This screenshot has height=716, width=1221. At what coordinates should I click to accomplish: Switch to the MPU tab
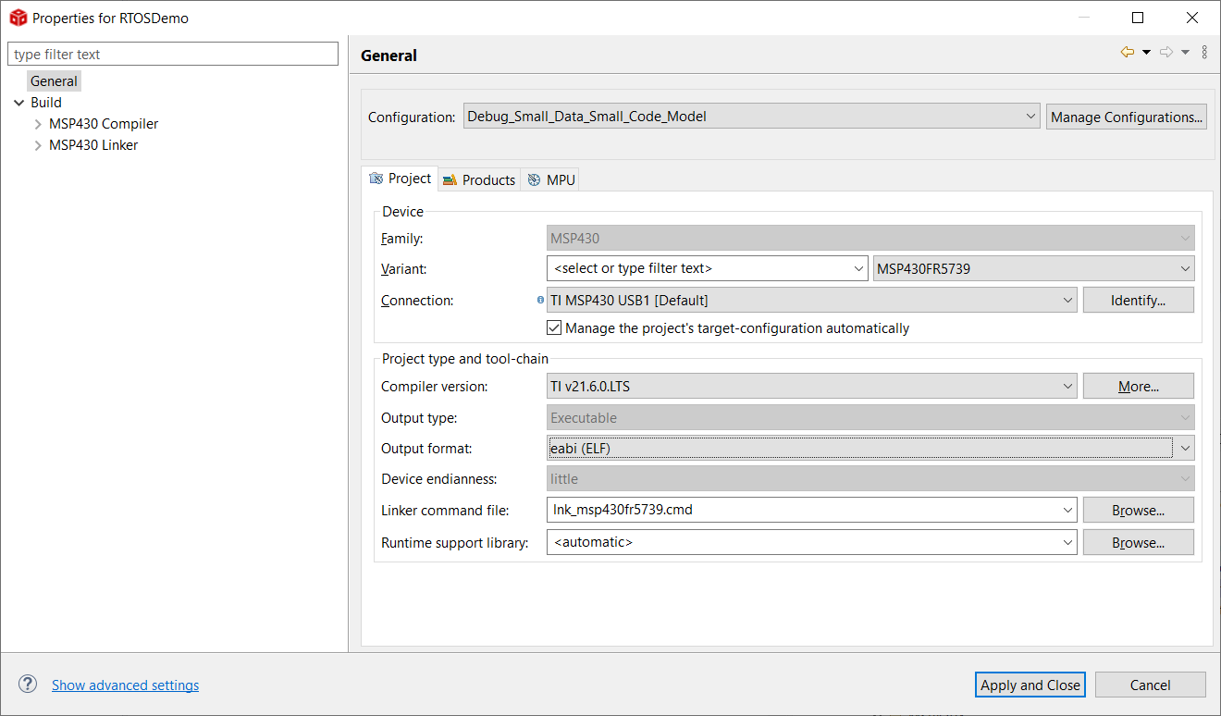[551, 179]
